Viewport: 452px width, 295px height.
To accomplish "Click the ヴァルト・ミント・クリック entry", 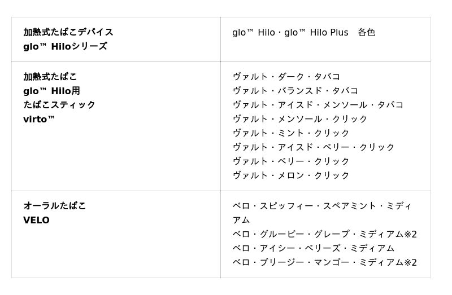I will [291, 133].
